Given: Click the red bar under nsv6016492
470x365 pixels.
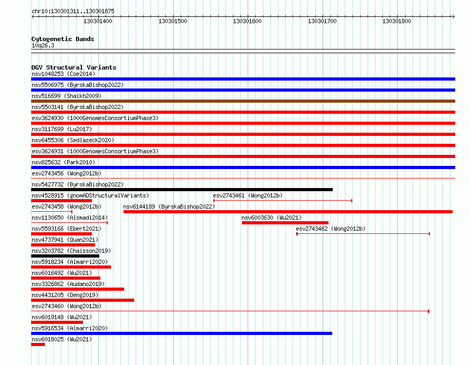Looking at the screenshot, I should point(65,278).
